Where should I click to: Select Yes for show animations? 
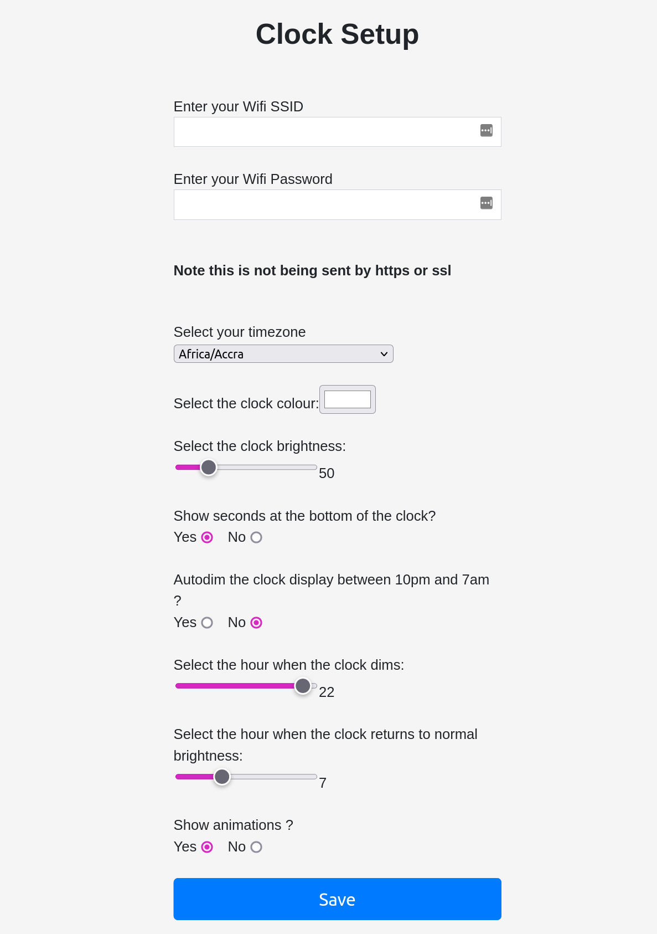click(x=207, y=847)
